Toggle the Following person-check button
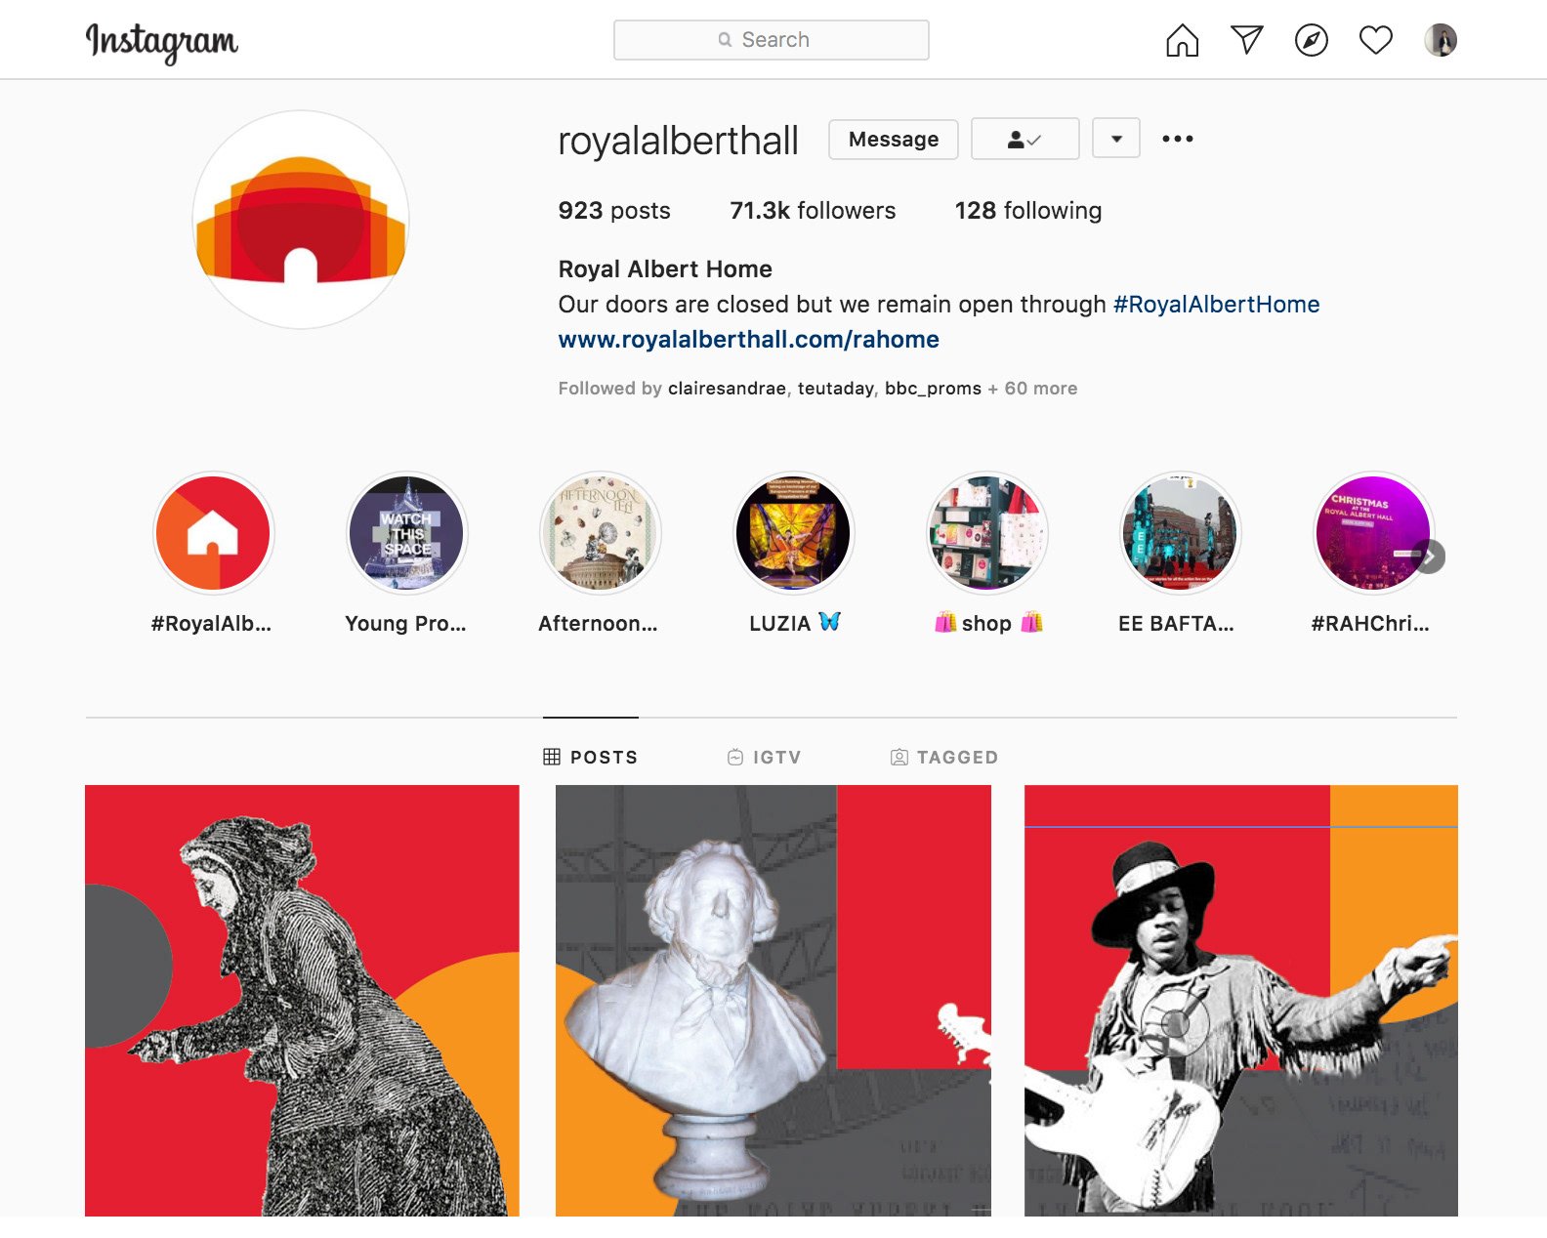The height and width of the screenshot is (1238, 1547). click(1025, 139)
